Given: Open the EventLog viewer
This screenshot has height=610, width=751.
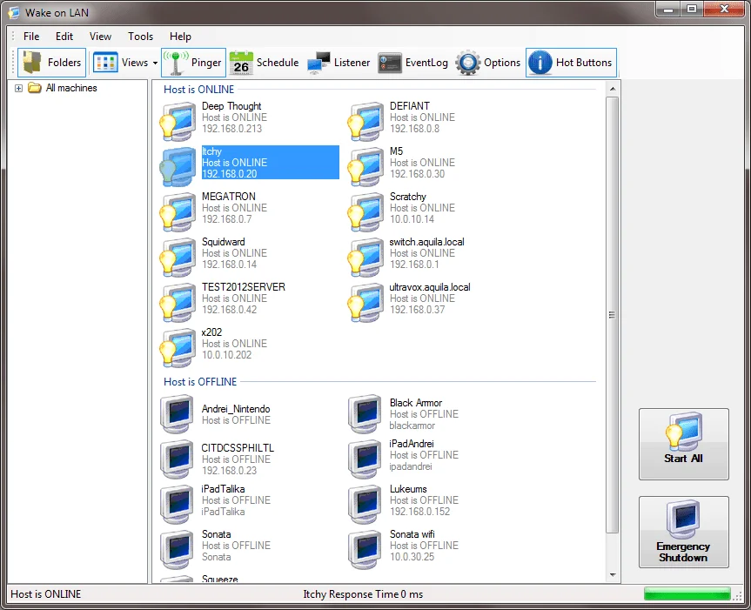Looking at the screenshot, I should (x=414, y=63).
